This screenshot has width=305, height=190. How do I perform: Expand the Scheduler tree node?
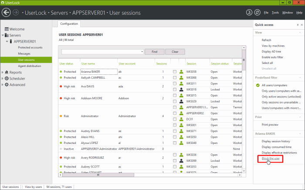click(3, 78)
